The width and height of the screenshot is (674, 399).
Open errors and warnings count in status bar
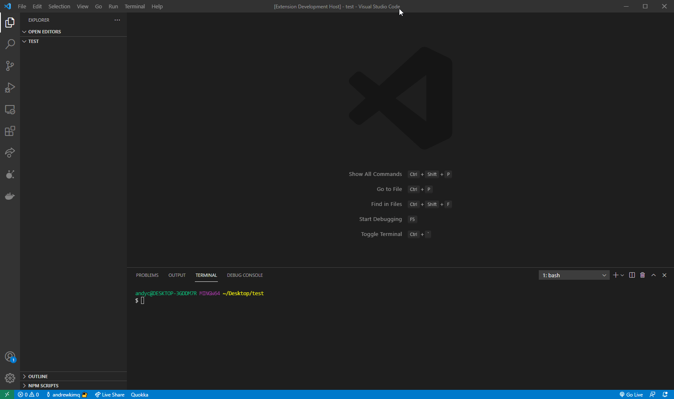(28, 394)
